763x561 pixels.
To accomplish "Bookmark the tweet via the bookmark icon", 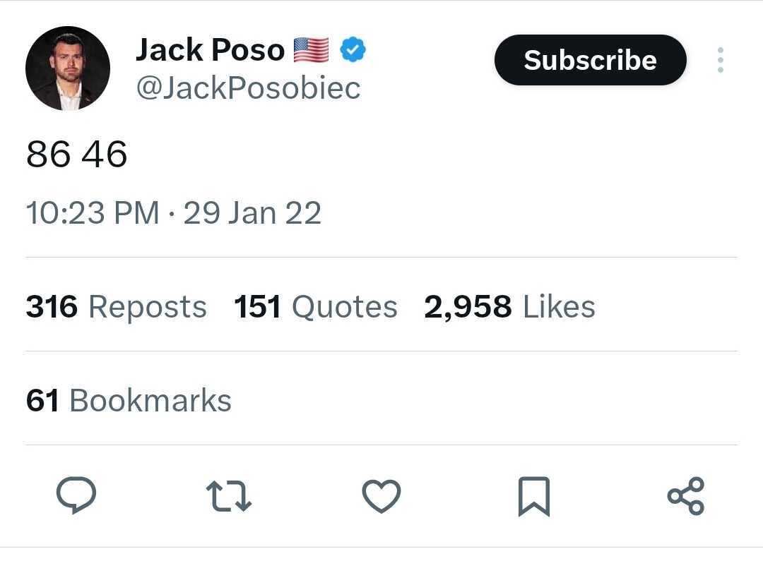I will pyautogui.click(x=533, y=496).
